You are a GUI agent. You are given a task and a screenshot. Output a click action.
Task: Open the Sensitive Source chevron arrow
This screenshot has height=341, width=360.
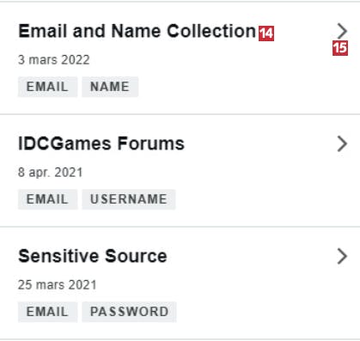pyautogui.click(x=342, y=256)
